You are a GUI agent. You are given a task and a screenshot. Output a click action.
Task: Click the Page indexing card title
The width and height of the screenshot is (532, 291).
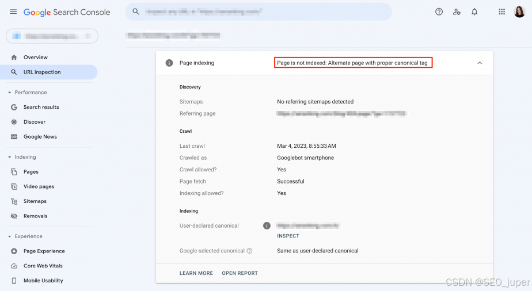point(197,63)
